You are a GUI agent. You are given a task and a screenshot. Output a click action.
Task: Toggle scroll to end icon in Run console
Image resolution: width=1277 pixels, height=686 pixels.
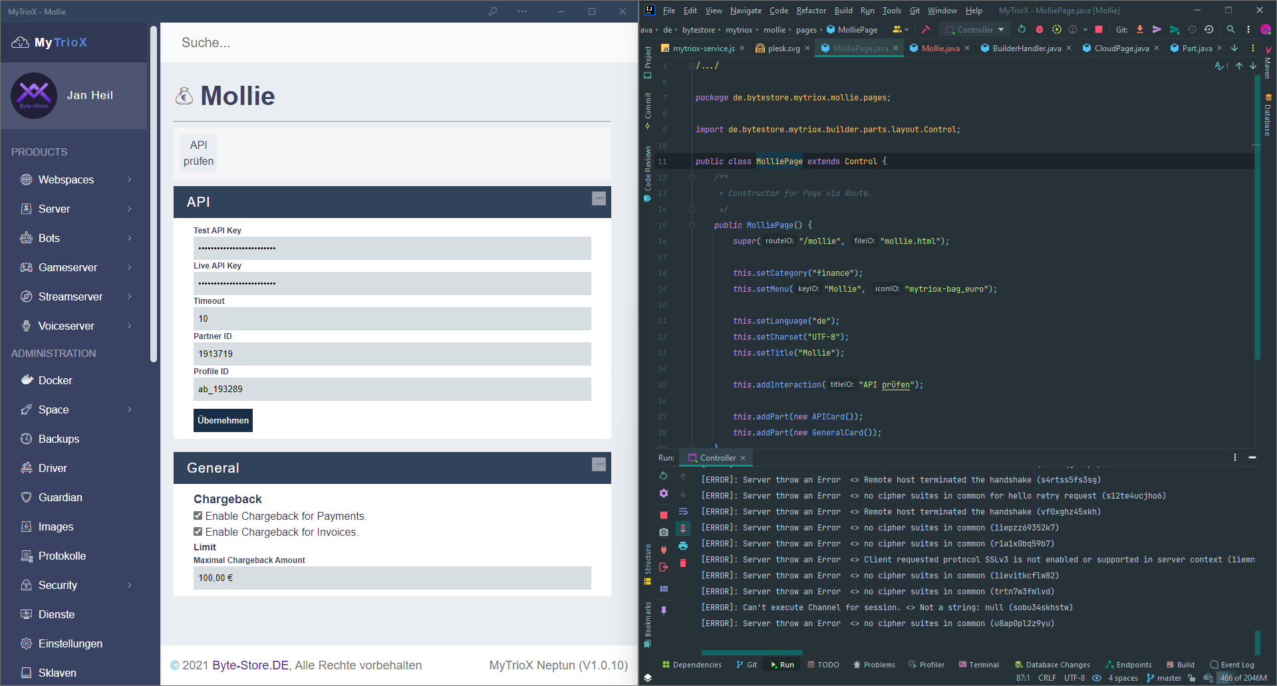point(683,528)
